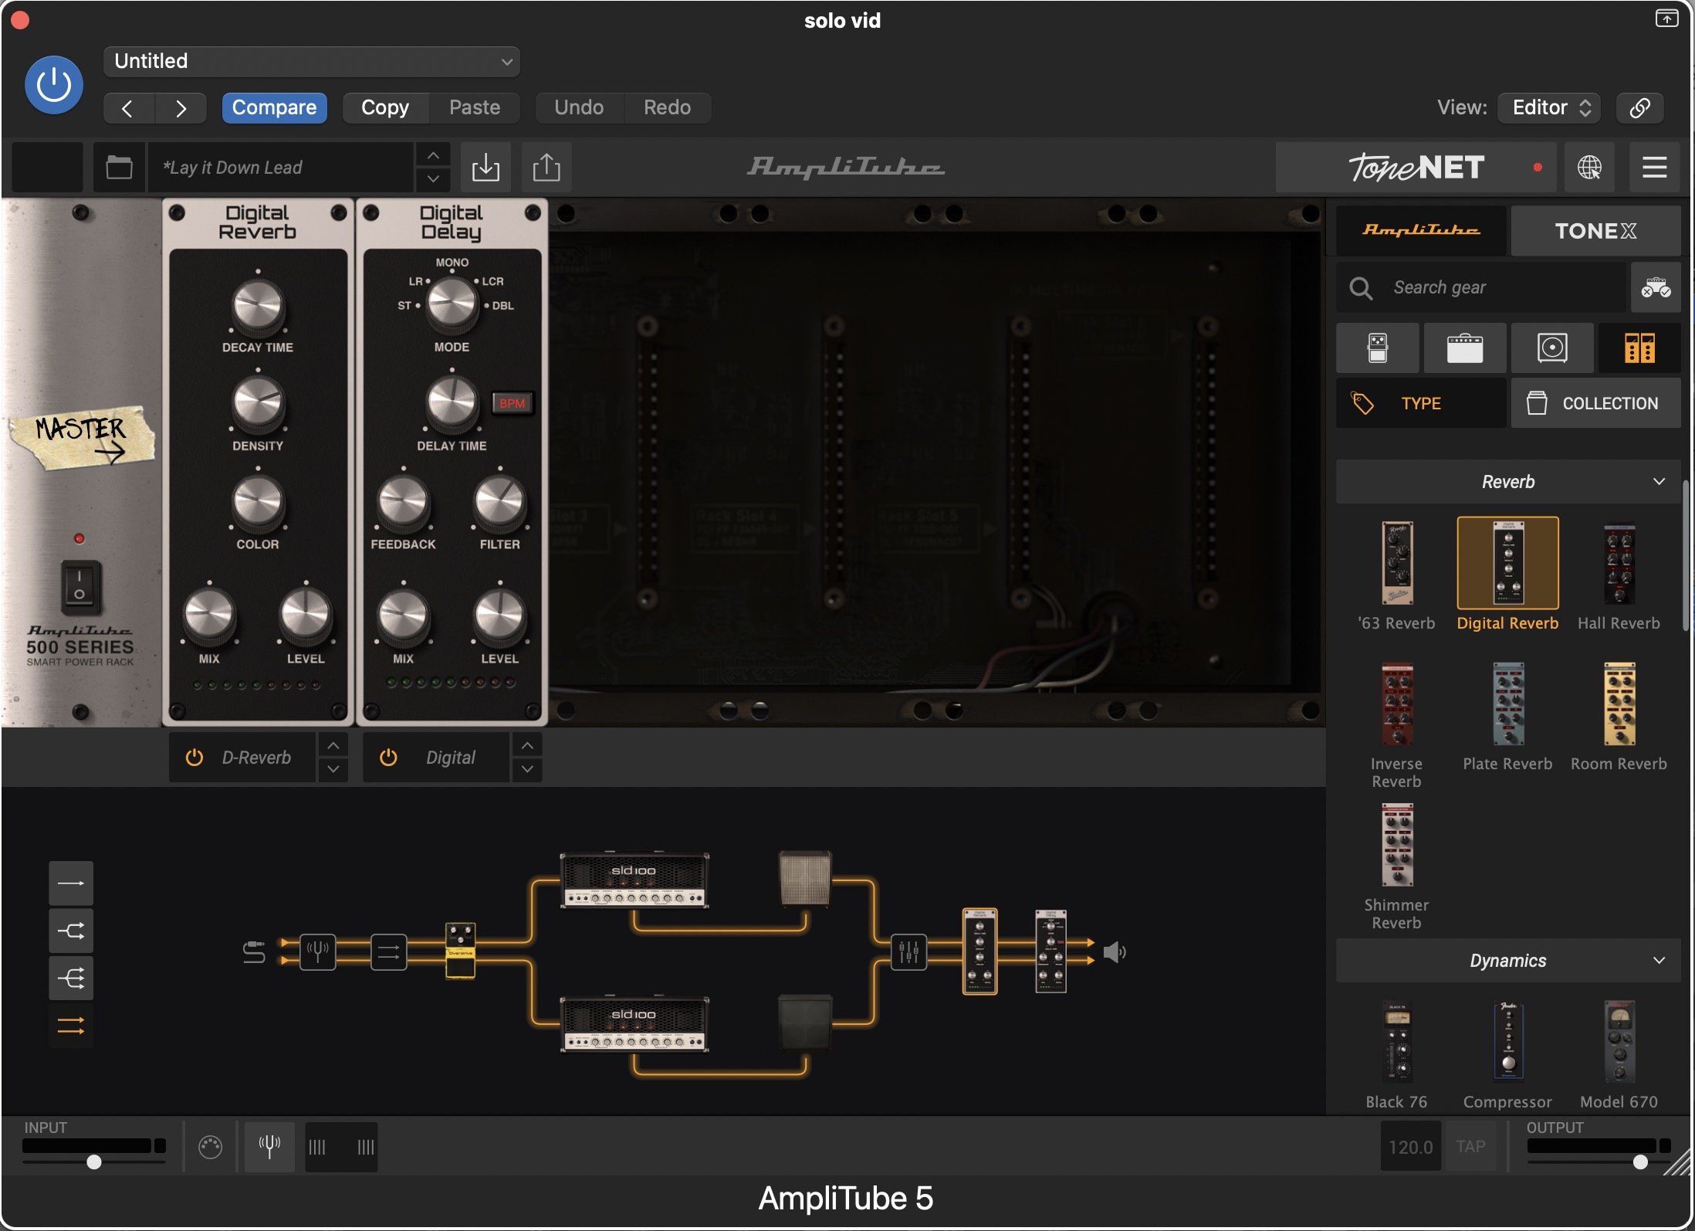Image resolution: width=1695 pixels, height=1231 pixels.
Task: Open the tuner from bottom bar
Action: click(269, 1146)
